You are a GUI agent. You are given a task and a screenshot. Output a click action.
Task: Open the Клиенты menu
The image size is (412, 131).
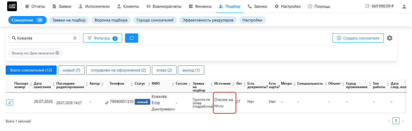coord(128,6)
